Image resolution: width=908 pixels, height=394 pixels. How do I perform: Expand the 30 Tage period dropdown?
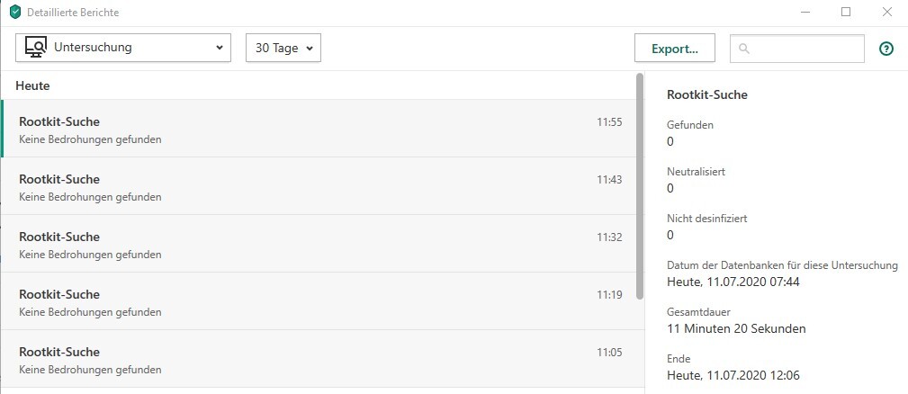click(x=283, y=49)
